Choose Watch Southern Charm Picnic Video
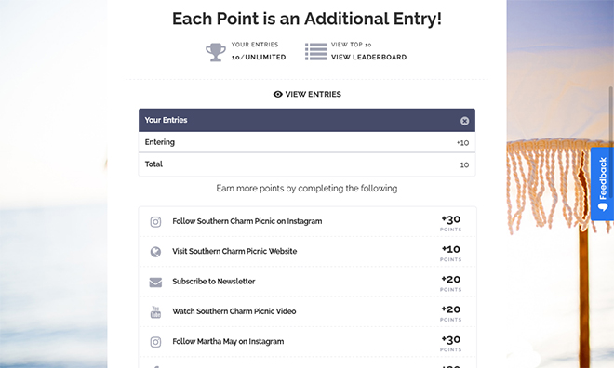The height and width of the screenshot is (368, 614). (307, 311)
